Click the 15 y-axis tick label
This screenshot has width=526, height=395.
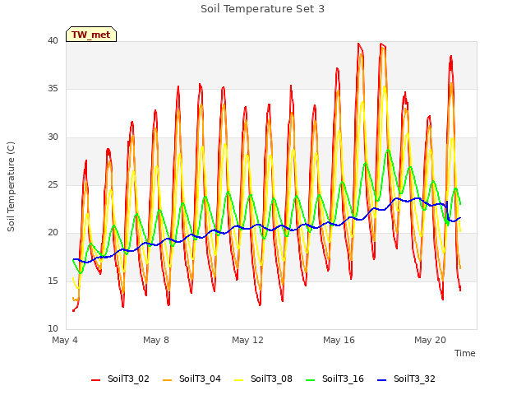click(x=53, y=281)
